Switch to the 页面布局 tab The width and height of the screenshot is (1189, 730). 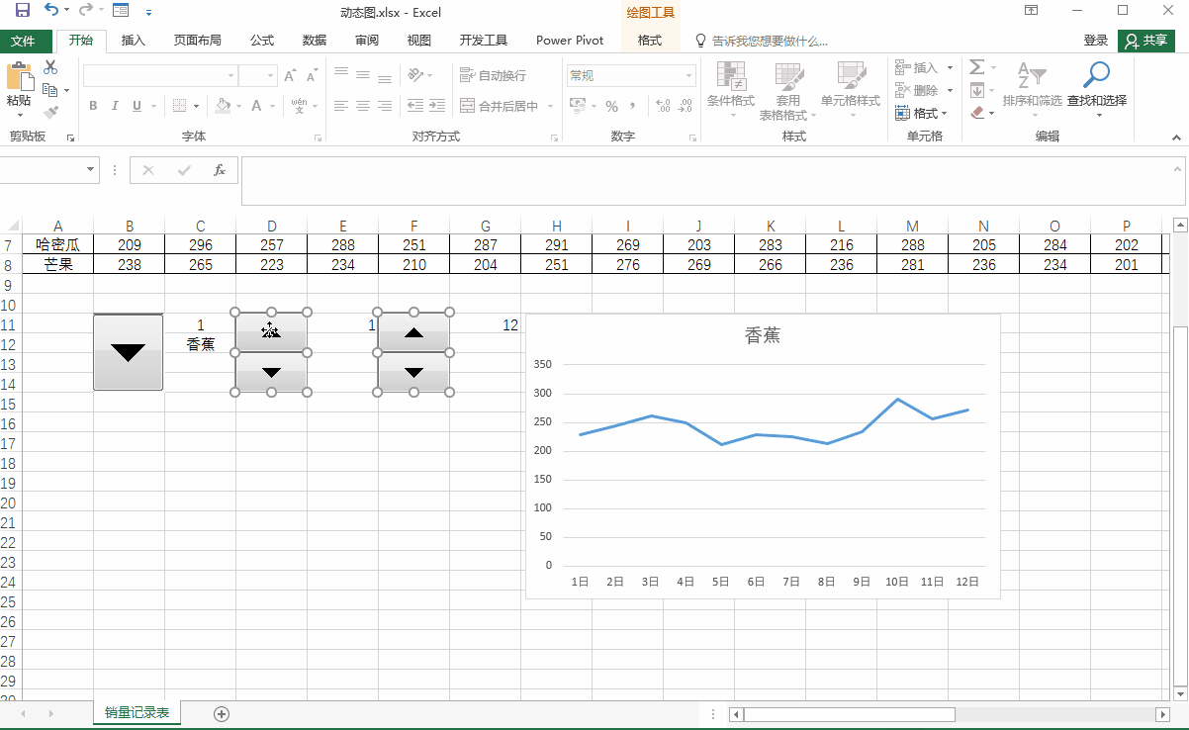198,41
